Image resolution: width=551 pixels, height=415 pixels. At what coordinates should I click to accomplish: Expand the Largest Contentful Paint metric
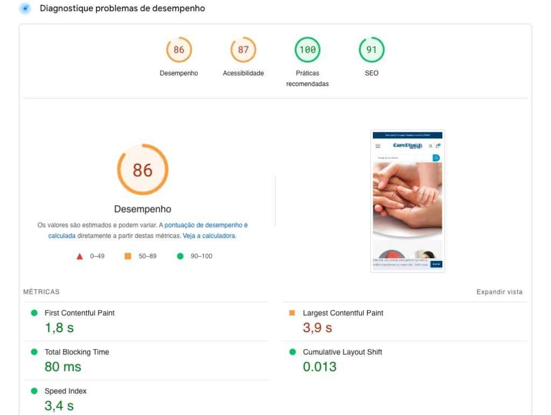pos(343,313)
